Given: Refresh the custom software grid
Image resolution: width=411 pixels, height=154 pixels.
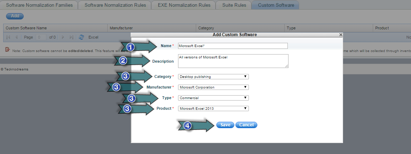Looking at the screenshot, I should pyautogui.click(x=81, y=37).
